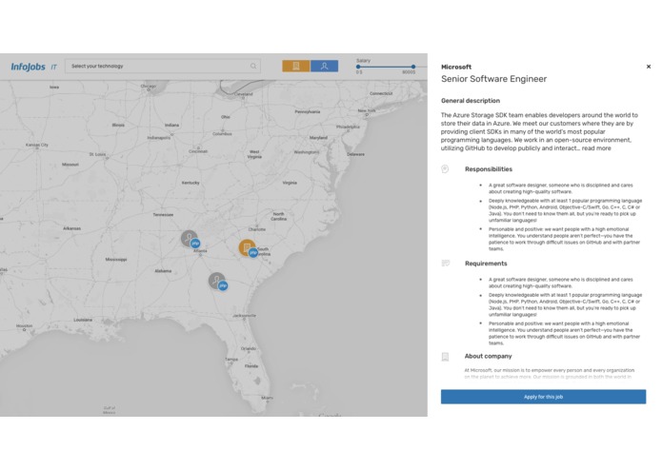Open the orange company marker in South Carolina
Screen dimensions: 662x470
[247, 247]
